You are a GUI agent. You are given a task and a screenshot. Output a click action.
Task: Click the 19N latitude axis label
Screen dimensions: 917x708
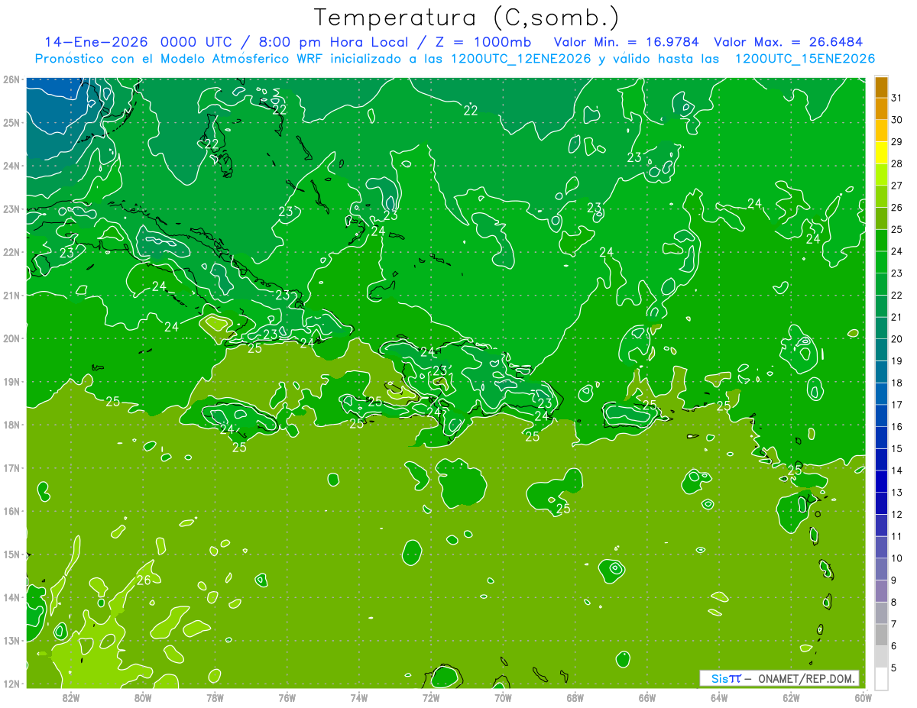click(11, 381)
